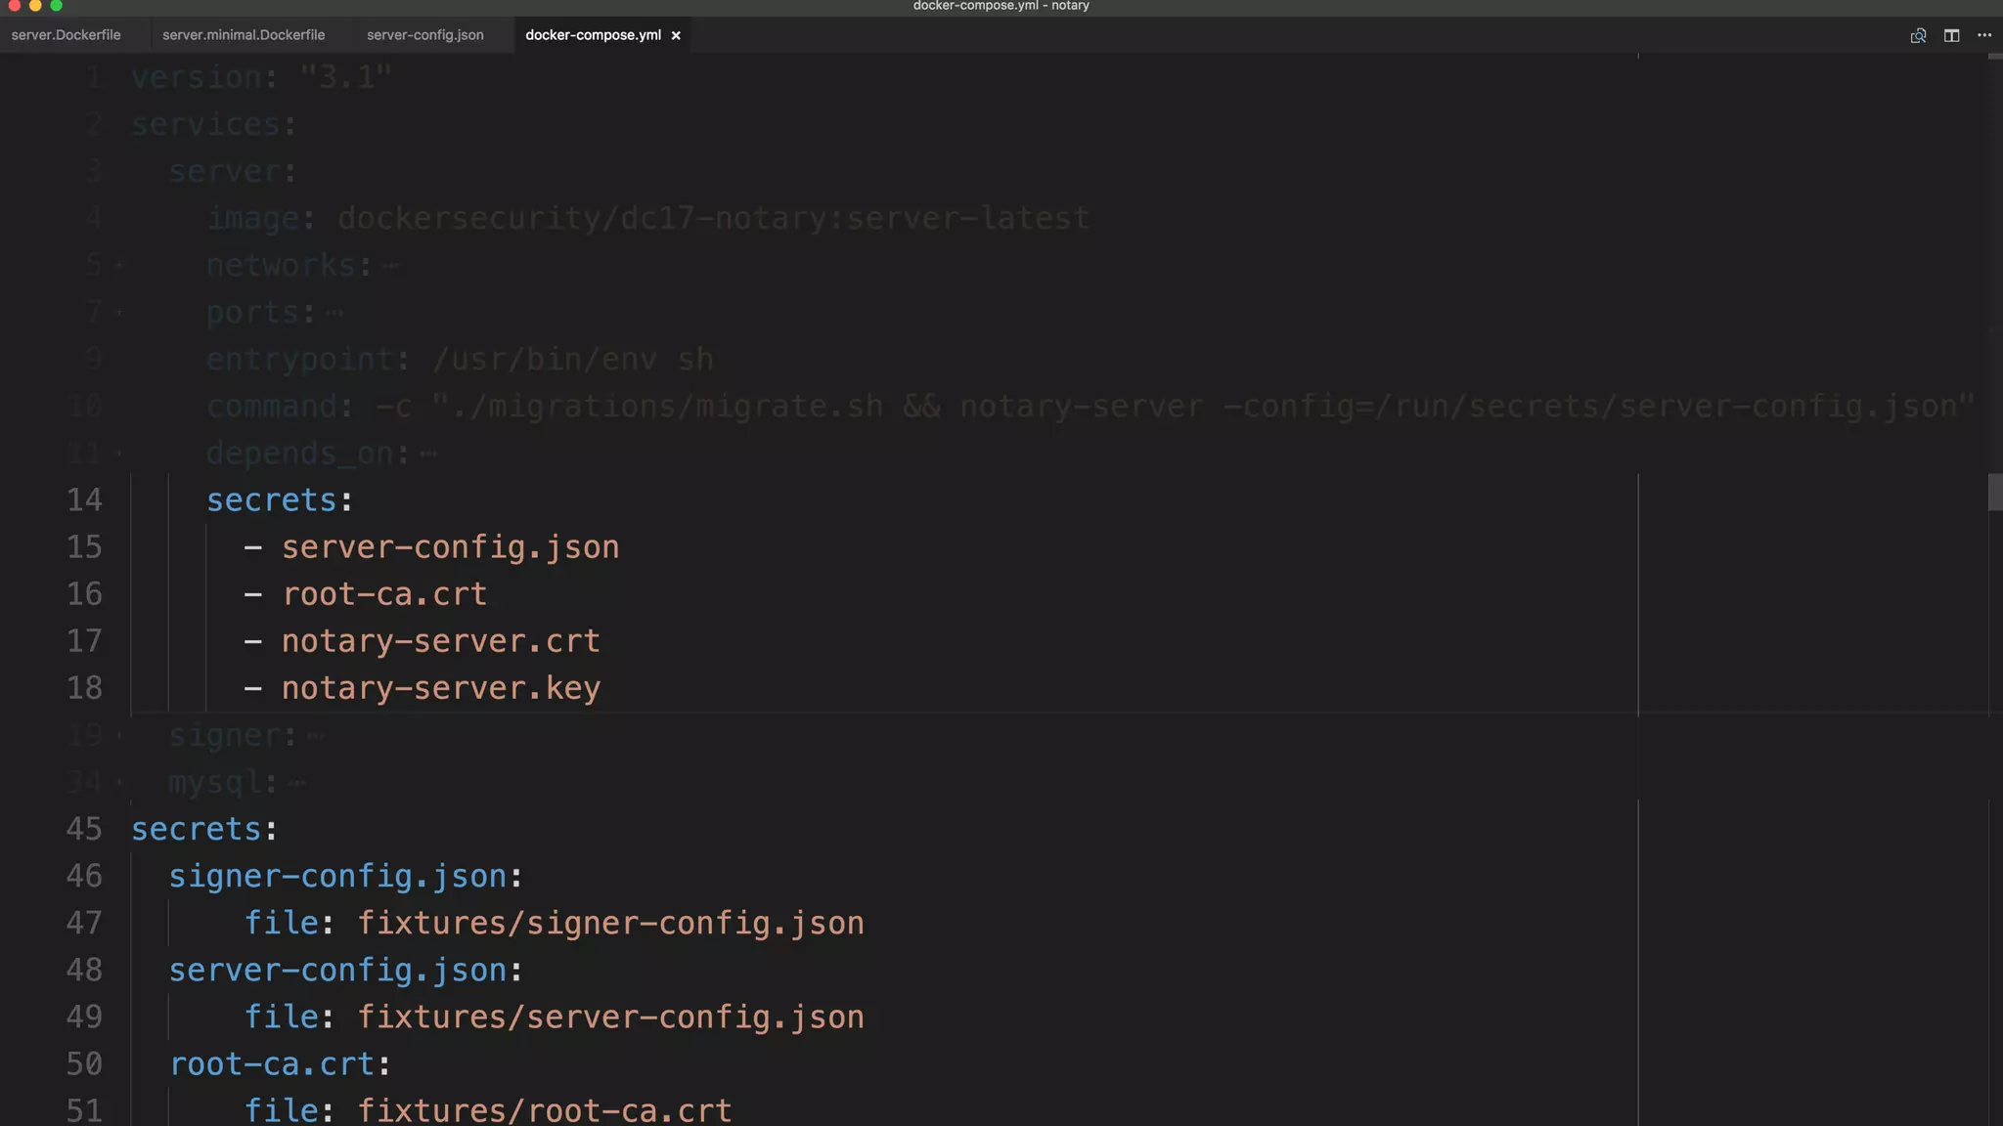The image size is (2003, 1126).
Task: Unfold mysql using gutter arrow on line 34
Action: tap(119, 782)
